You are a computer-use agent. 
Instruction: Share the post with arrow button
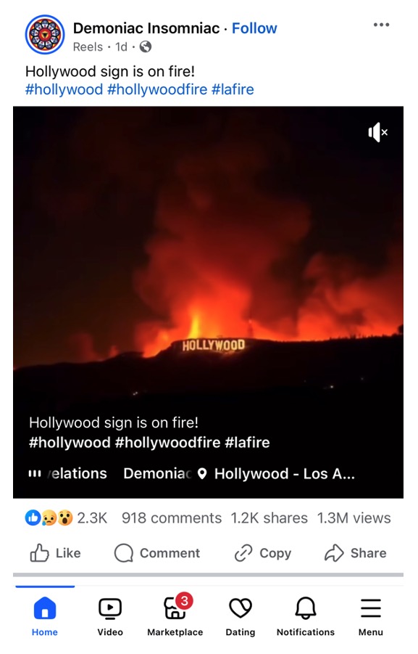[356, 553]
